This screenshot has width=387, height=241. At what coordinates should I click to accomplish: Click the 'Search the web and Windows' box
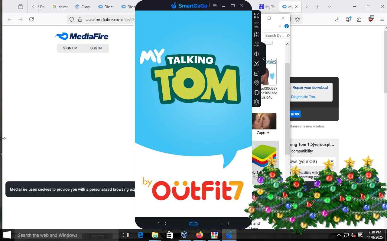66,235
